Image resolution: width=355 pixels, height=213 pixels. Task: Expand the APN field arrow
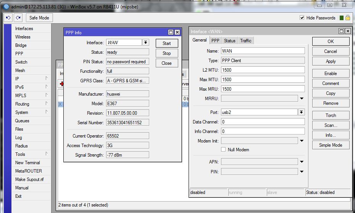pos(302,162)
